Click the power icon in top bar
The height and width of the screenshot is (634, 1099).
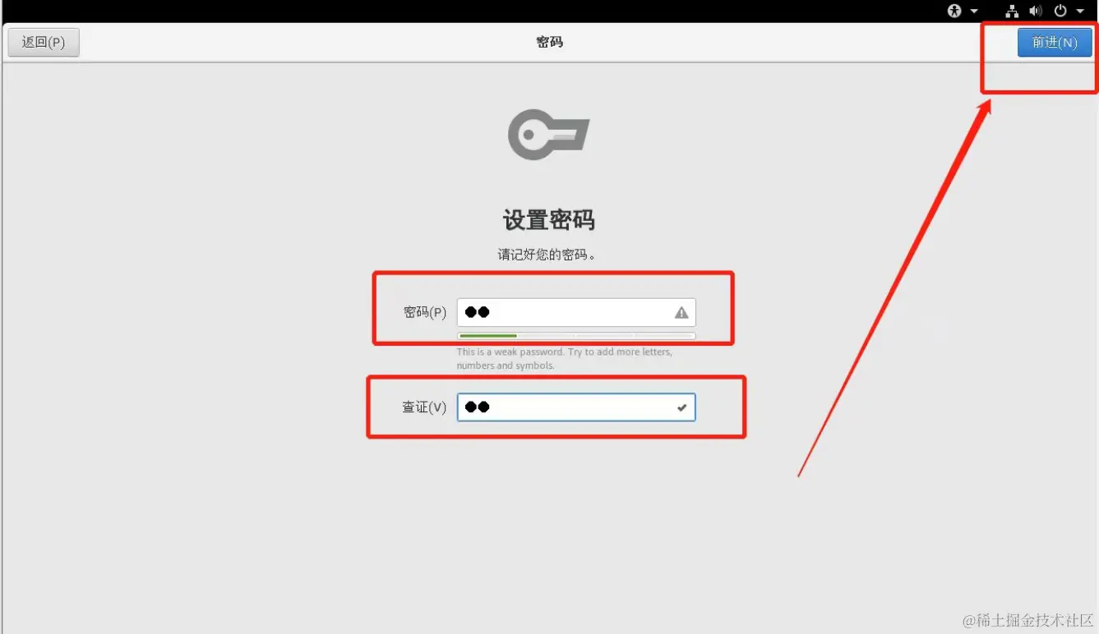pos(1060,11)
